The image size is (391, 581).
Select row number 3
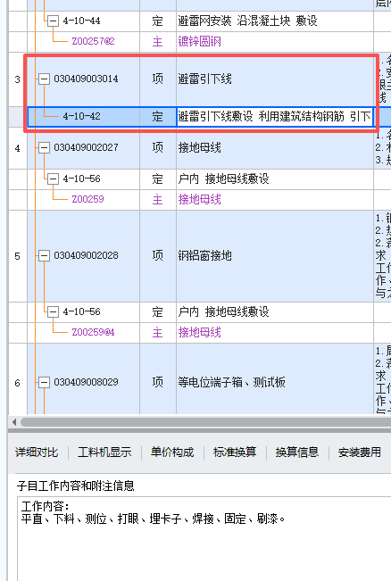pyautogui.click(x=18, y=79)
